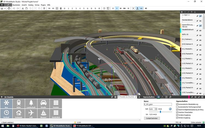Image resolution: width=205 pixels, height=128 pixels.
Task: Toggle visibility of !!! TEST !!! layer
Action: coord(200,16)
